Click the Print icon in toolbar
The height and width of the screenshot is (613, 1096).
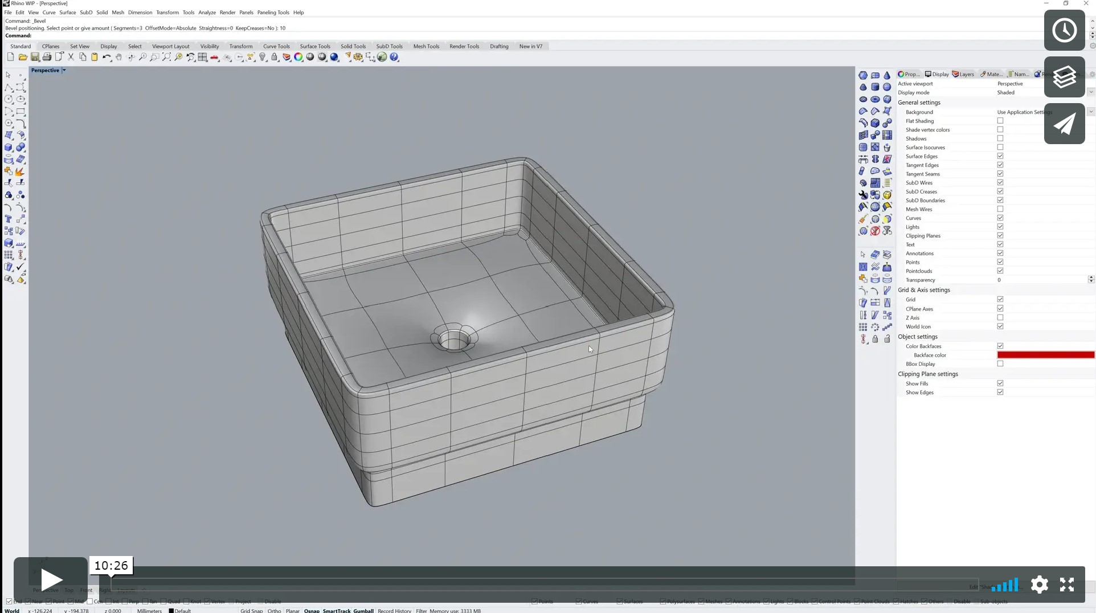click(x=47, y=57)
